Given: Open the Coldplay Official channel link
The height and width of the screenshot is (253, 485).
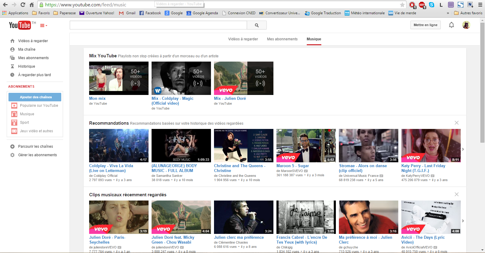Looking at the screenshot, I should [105, 176].
